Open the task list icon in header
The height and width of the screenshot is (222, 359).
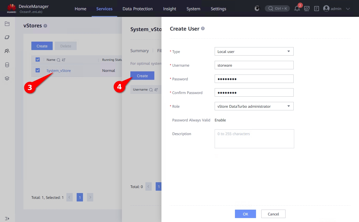click(317, 9)
